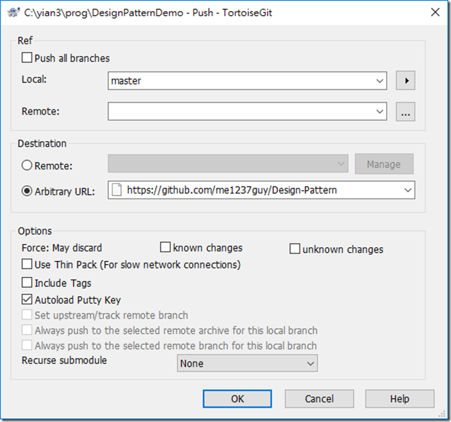The image size is (451, 422).
Task: Enable Use Thin Pack option
Action: pos(27,264)
